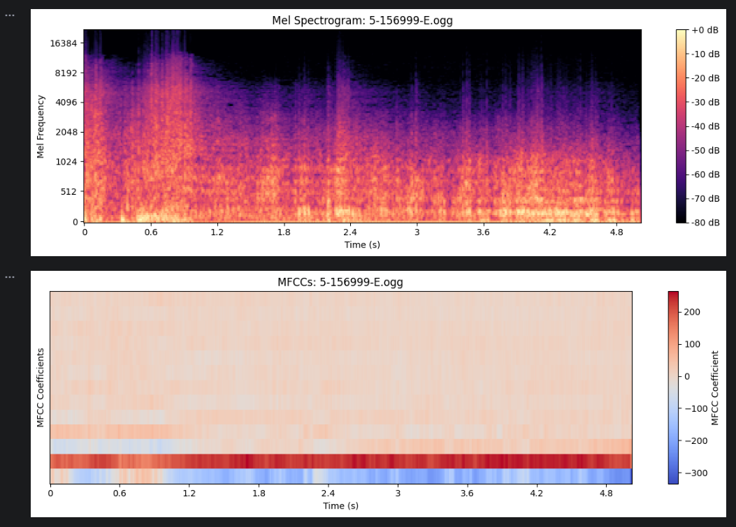Click the '-50 dB' colorbar label

705,151
